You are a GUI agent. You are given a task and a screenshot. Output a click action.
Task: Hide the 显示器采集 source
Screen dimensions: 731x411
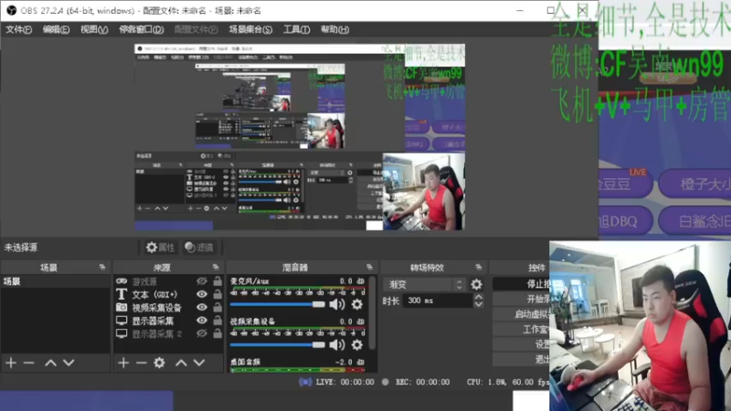[x=202, y=321]
